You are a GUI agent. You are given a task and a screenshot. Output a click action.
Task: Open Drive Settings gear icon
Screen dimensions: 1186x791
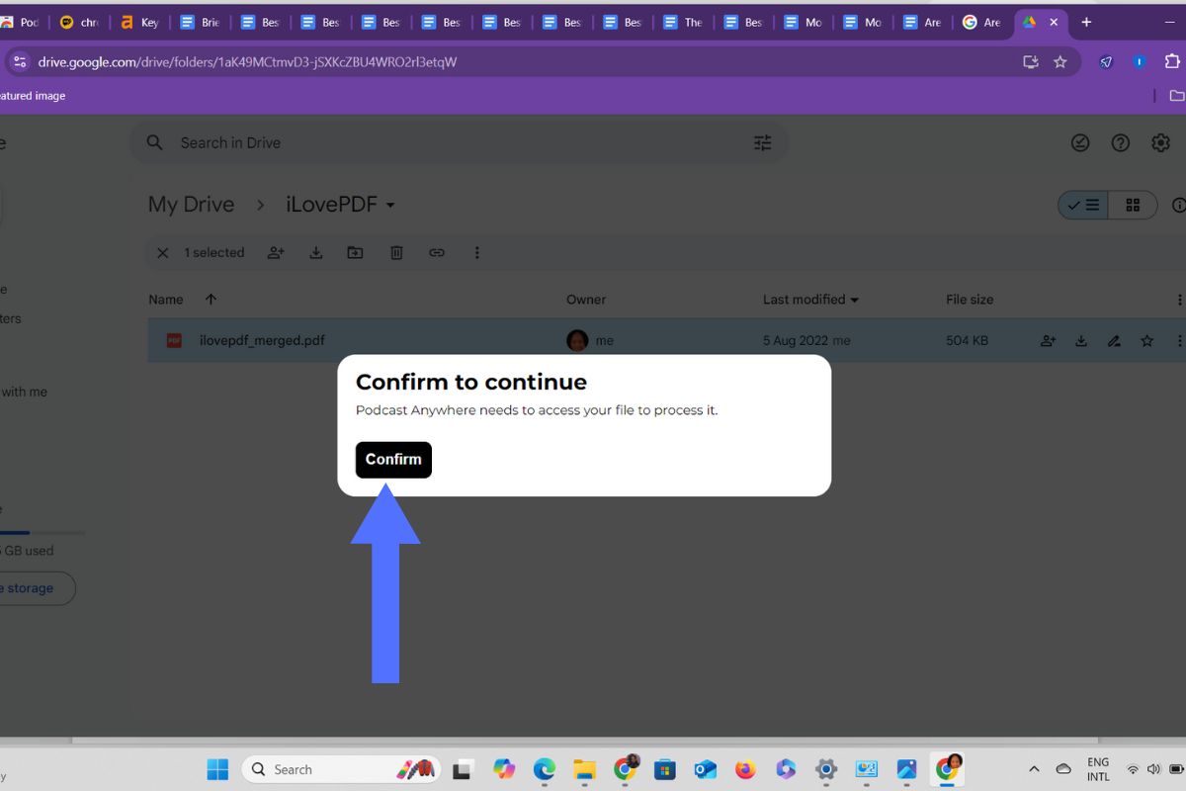(1160, 143)
